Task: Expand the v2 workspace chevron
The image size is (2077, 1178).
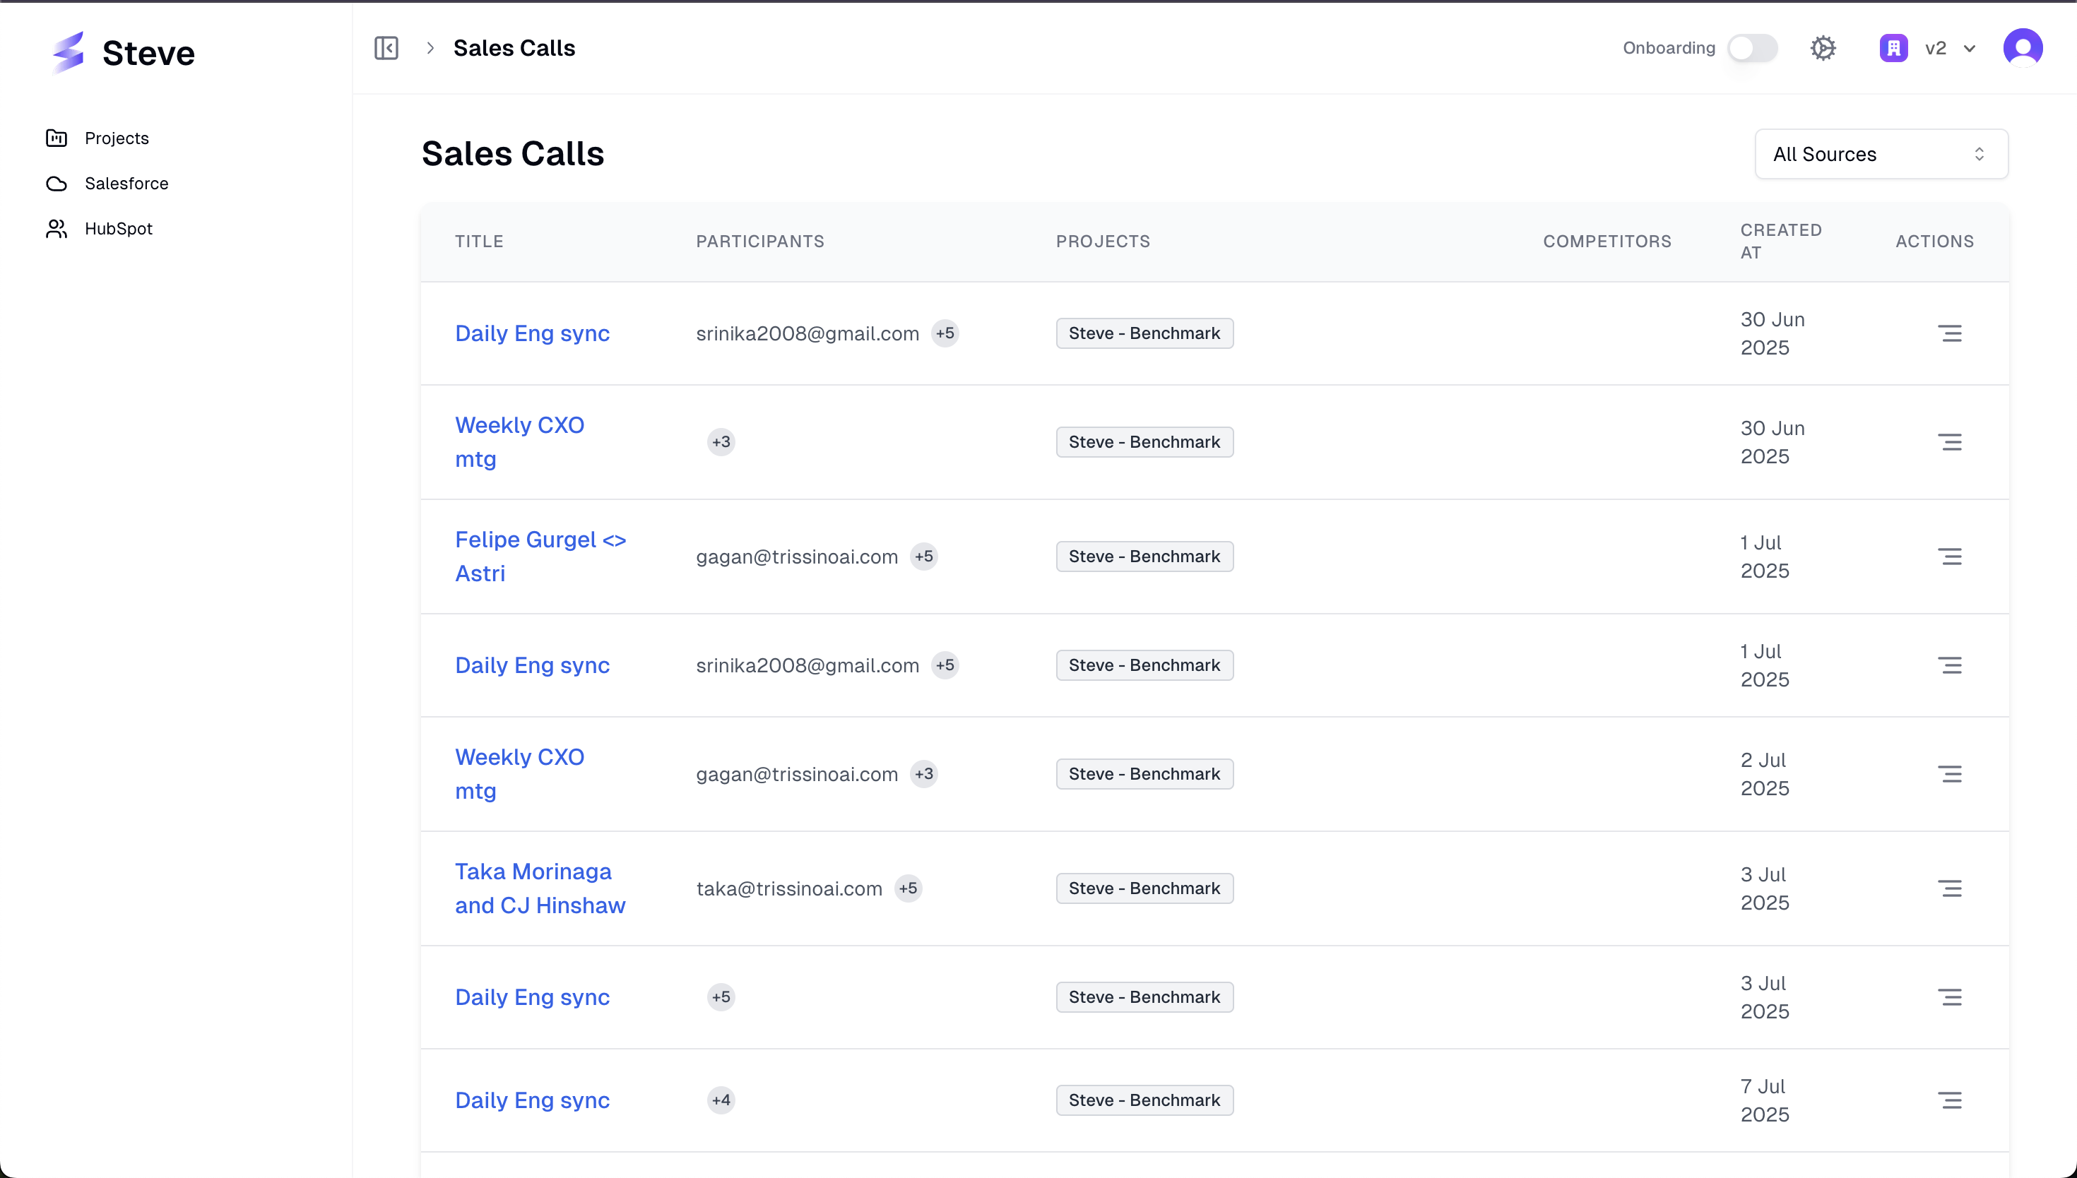Action: click(x=1970, y=49)
